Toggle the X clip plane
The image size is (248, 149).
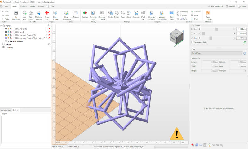[x=196, y=29]
